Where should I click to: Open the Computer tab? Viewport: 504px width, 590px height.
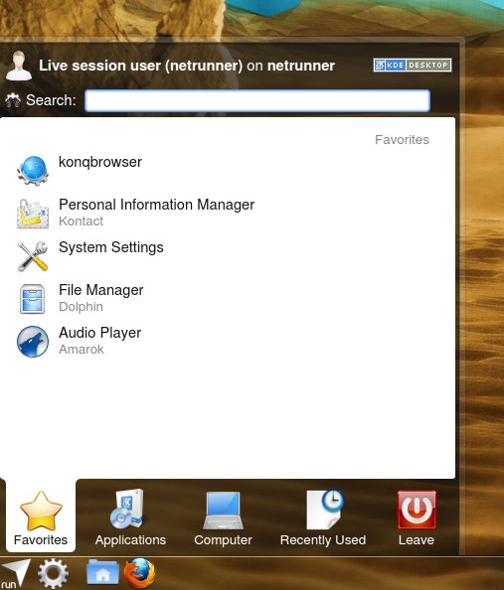pos(223,518)
